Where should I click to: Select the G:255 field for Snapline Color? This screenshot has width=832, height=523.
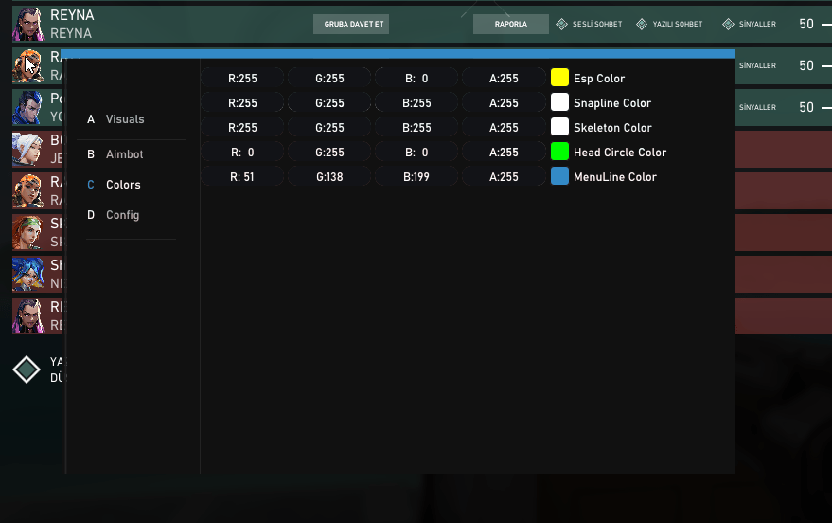(x=329, y=103)
